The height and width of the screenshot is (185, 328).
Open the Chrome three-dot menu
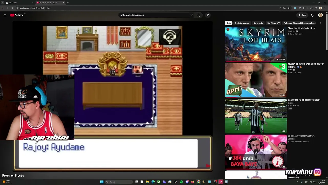(325, 8)
